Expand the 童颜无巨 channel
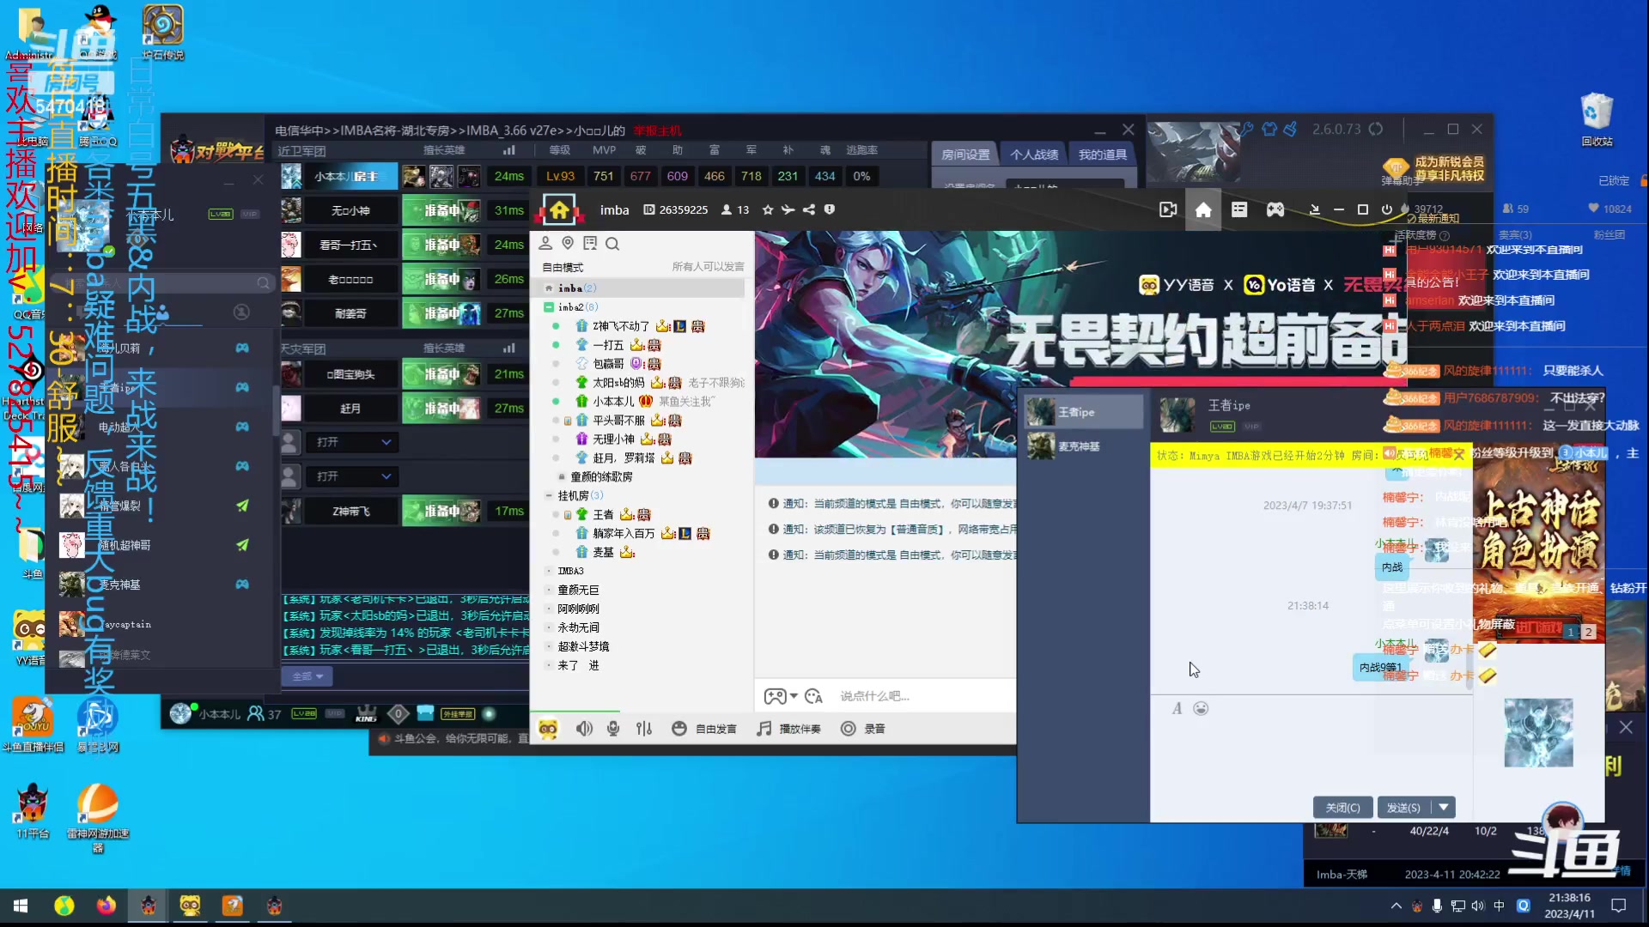The width and height of the screenshot is (1649, 927). [550, 590]
